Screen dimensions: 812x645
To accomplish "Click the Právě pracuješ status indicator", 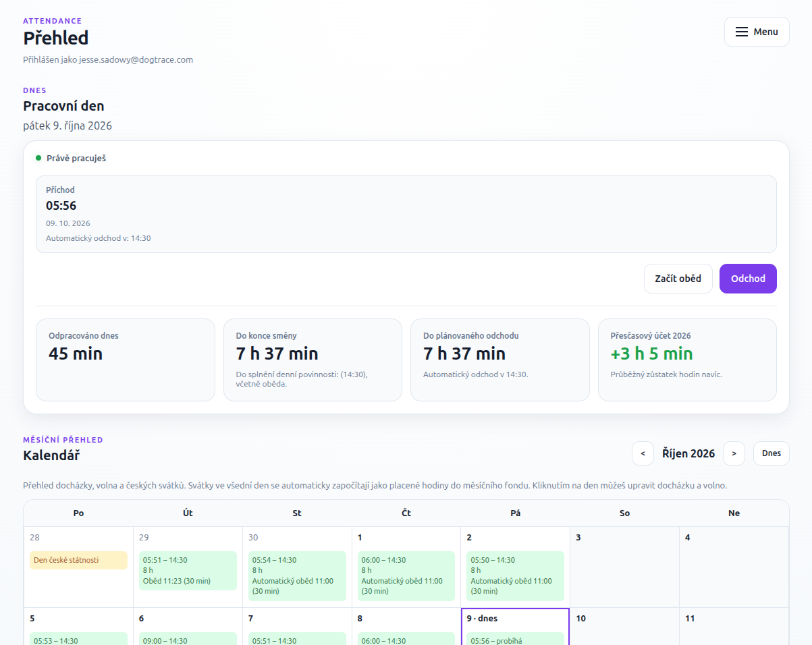I will click(71, 159).
